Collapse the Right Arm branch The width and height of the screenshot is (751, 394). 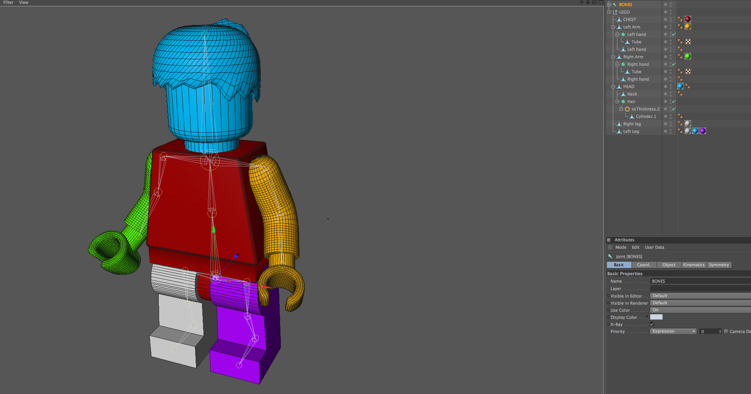(x=613, y=57)
